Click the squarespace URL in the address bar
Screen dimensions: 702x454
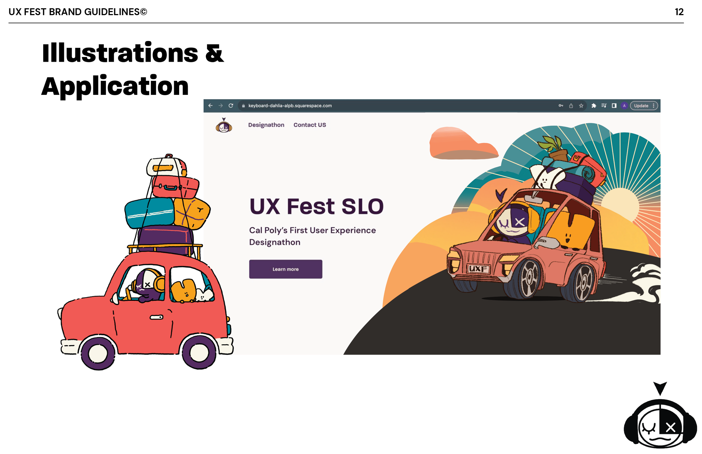[290, 106]
